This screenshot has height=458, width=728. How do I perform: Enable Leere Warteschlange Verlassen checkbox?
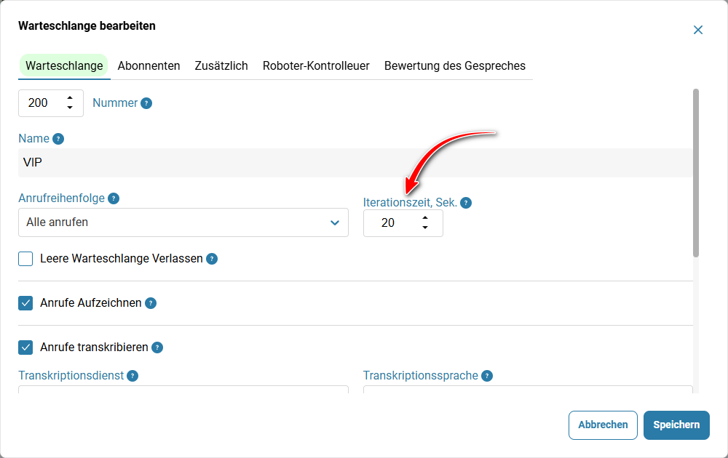point(25,259)
